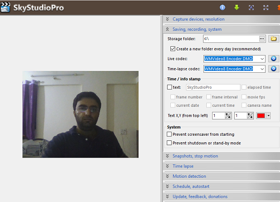Screen dimensions: 280x202
Task: Expand the Motion detection section
Action: click(x=189, y=176)
